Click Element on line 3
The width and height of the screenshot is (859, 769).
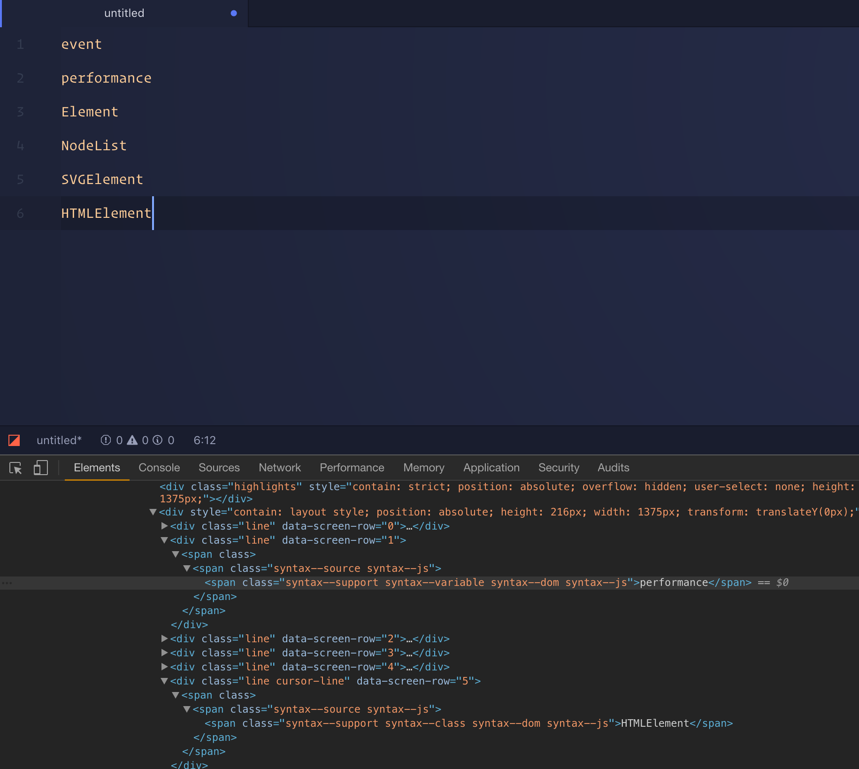click(x=90, y=112)
